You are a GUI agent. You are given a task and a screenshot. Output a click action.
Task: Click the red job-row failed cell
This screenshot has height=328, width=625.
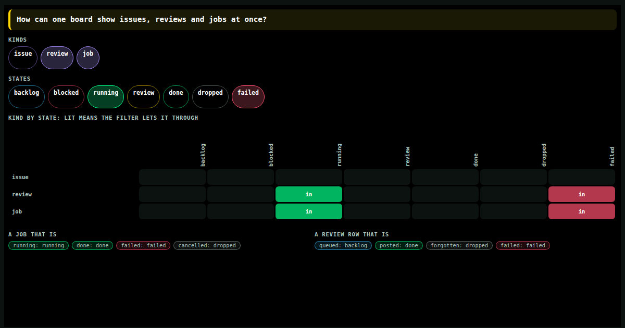(582, 211)
